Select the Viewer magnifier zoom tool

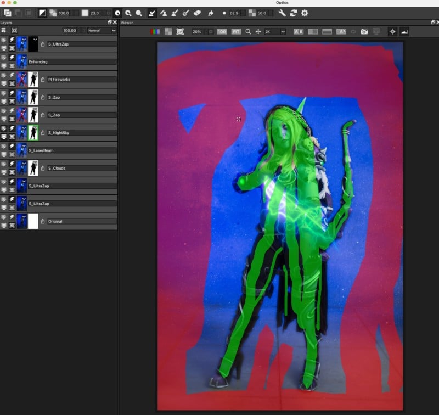(x=248, y=32)
